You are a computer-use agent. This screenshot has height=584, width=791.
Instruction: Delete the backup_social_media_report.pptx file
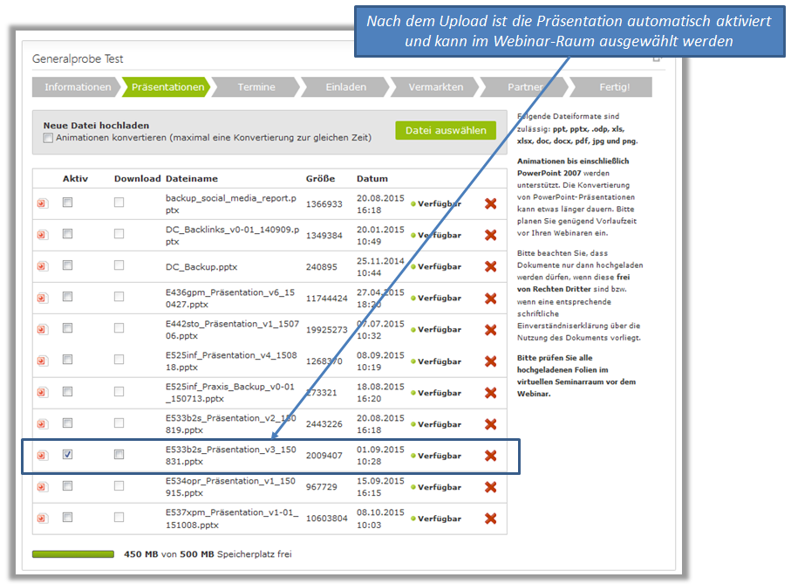[491, 203]
